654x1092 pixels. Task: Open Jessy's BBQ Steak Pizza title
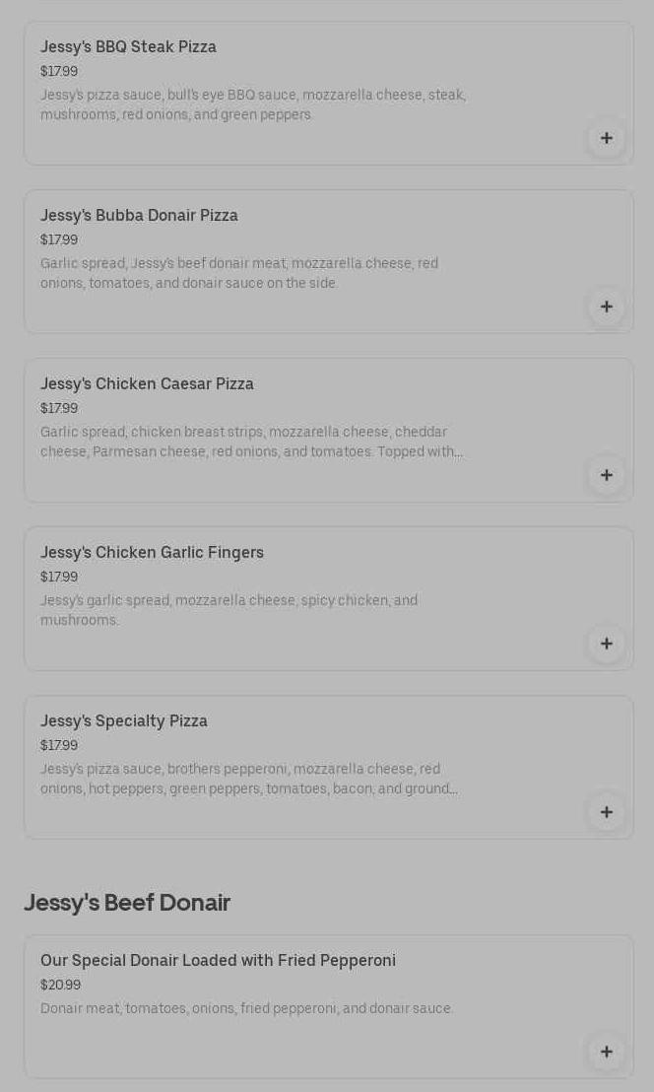128,47
